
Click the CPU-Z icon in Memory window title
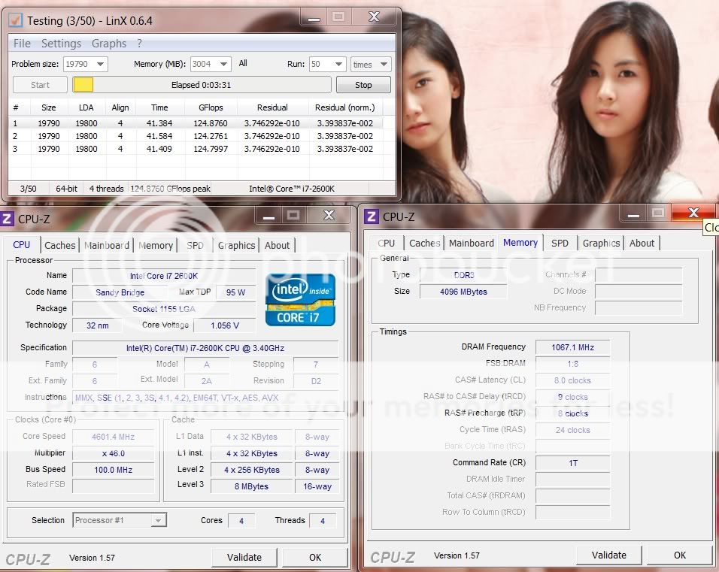coord(371,216)
